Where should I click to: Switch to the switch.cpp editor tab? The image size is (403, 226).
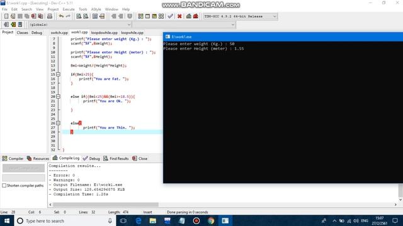[x=59, y=33]
